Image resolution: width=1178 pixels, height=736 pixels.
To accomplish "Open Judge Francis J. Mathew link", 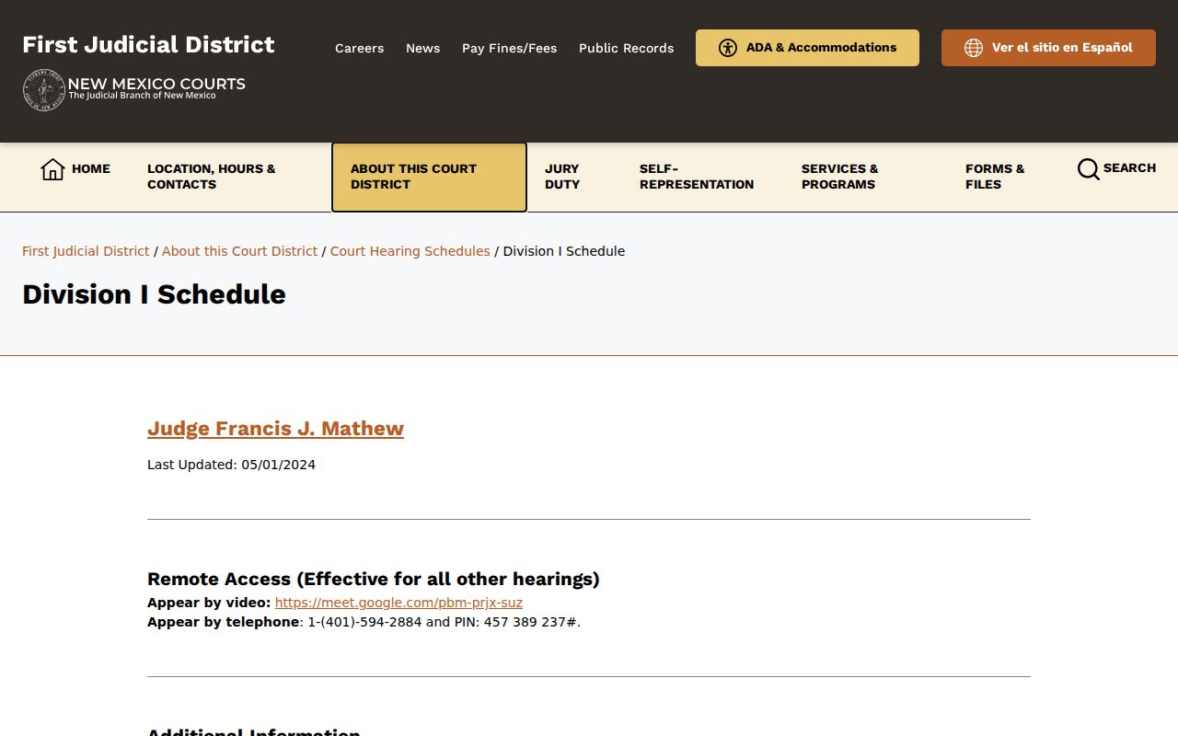I will 275,429.
